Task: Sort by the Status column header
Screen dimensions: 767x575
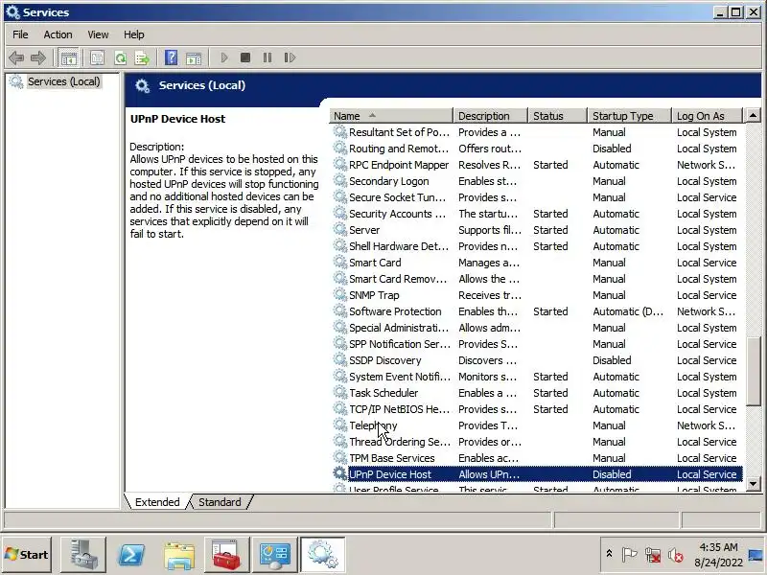Action: (558, 116)
